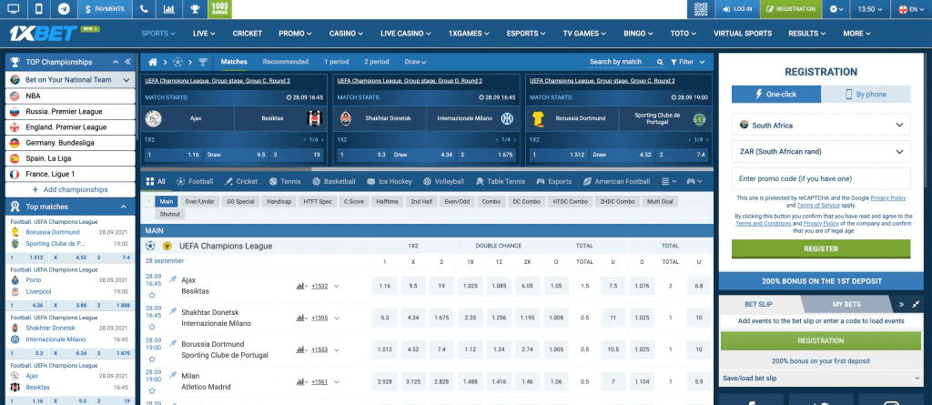Open the EN language dropdown
Screen dimensions: 932x405
point(911,9)
